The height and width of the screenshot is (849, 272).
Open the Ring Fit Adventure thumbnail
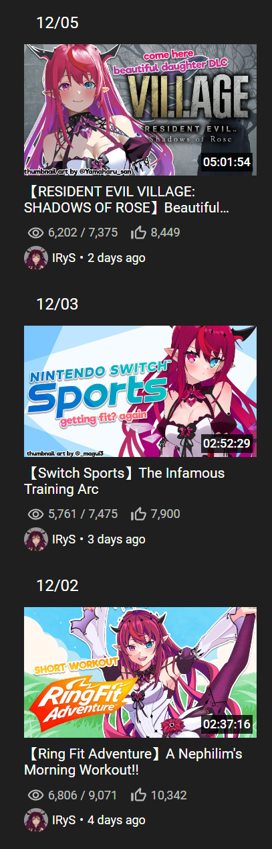pos(140,673)
